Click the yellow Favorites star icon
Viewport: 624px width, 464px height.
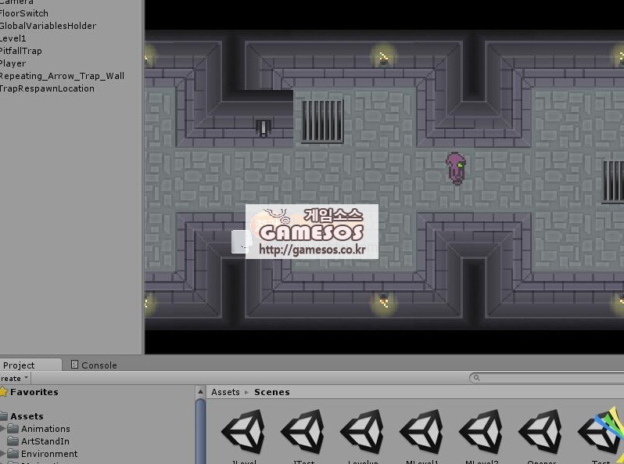click(x=4, y=392)
